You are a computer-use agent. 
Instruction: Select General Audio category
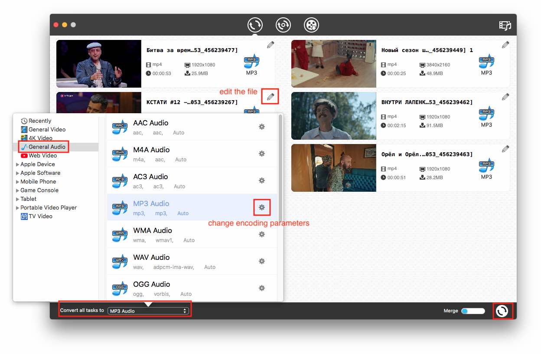point(47,147)
